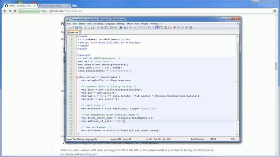Click the Close document toolbar icon
This screenshot has width=280, height=157.
[x=85, y=27]
